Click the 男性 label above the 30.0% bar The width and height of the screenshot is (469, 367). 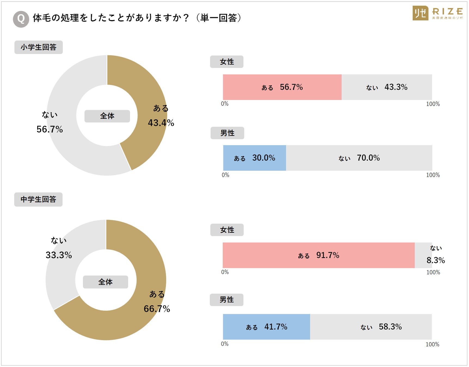(x=227, y=133)
